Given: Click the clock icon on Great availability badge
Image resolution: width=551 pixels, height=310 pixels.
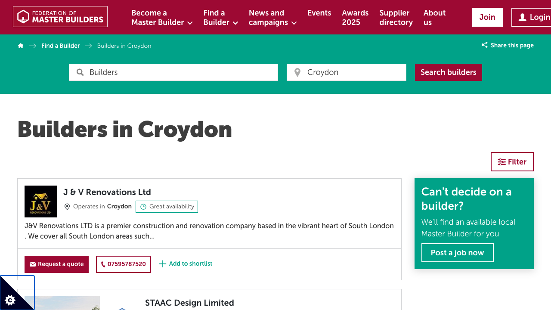Looking at the screenshot, I should pyautogui.click(x=143, y=206).
